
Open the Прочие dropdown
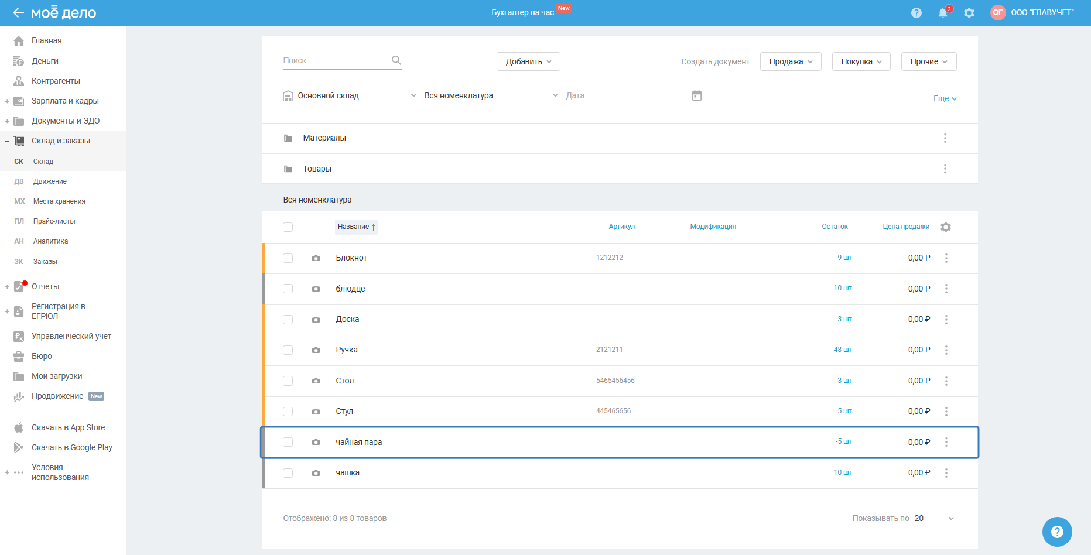point(929,61)
